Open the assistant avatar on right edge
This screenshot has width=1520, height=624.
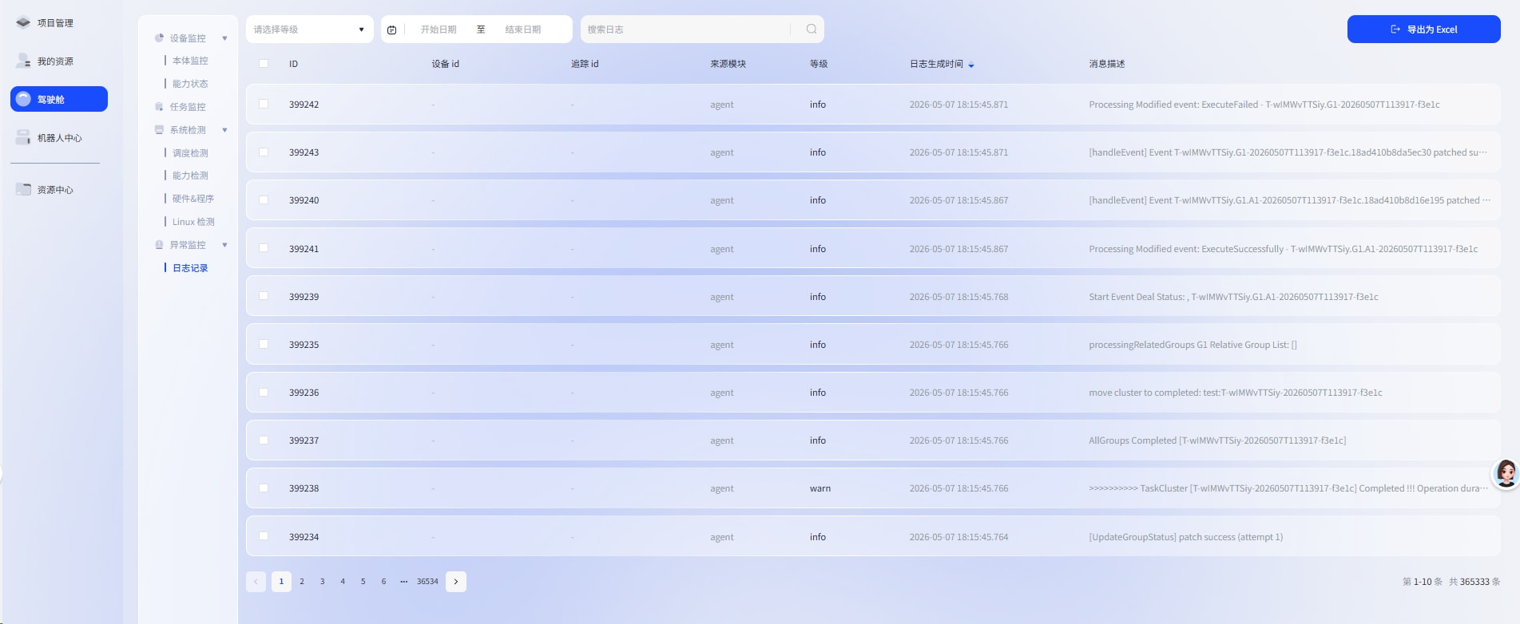click(1506, 473)
